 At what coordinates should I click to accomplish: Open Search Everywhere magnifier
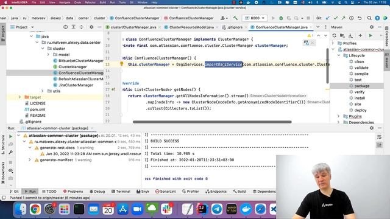tap(369, 18)
